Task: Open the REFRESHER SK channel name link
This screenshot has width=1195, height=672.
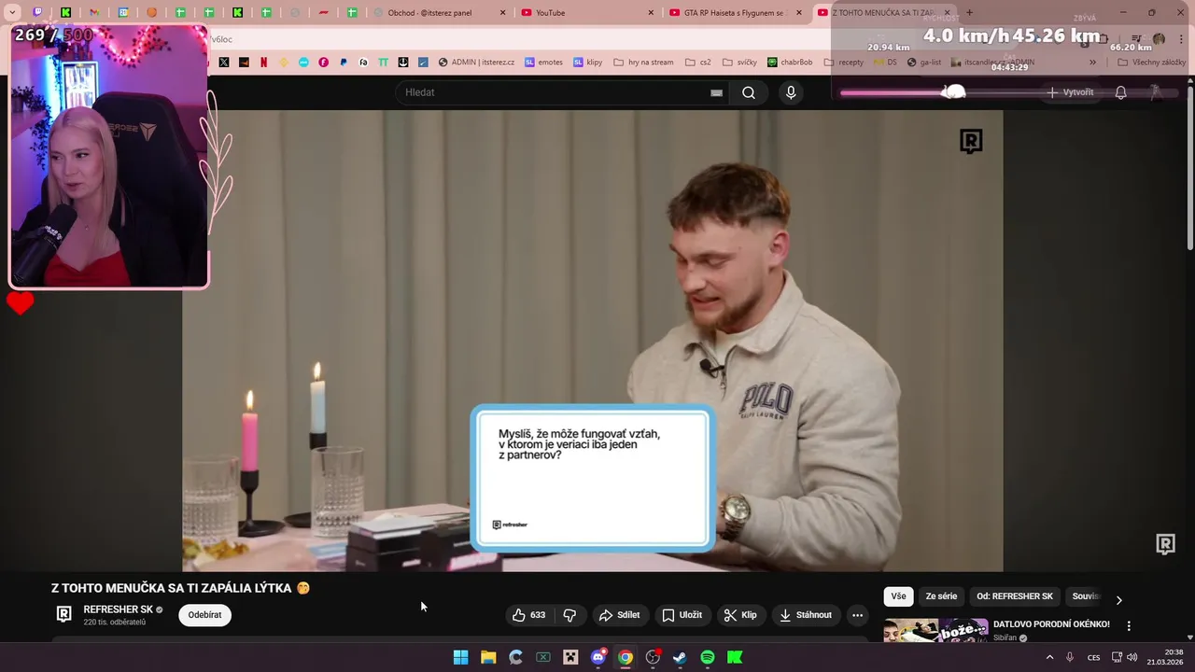Action: tap(118, 609)
